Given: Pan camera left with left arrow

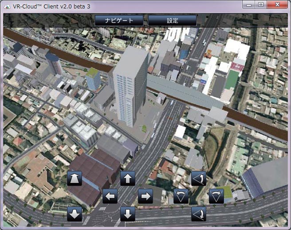Looking at the screenshot, I should 110,196.
